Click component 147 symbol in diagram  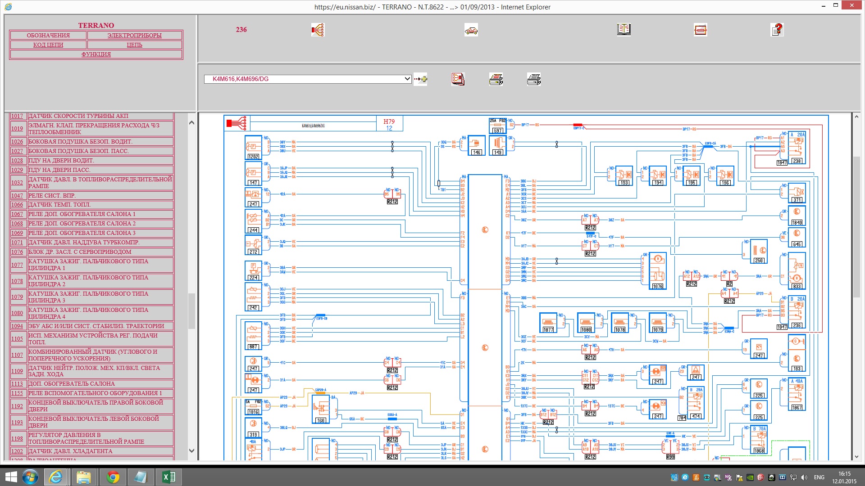coord(253,174)
